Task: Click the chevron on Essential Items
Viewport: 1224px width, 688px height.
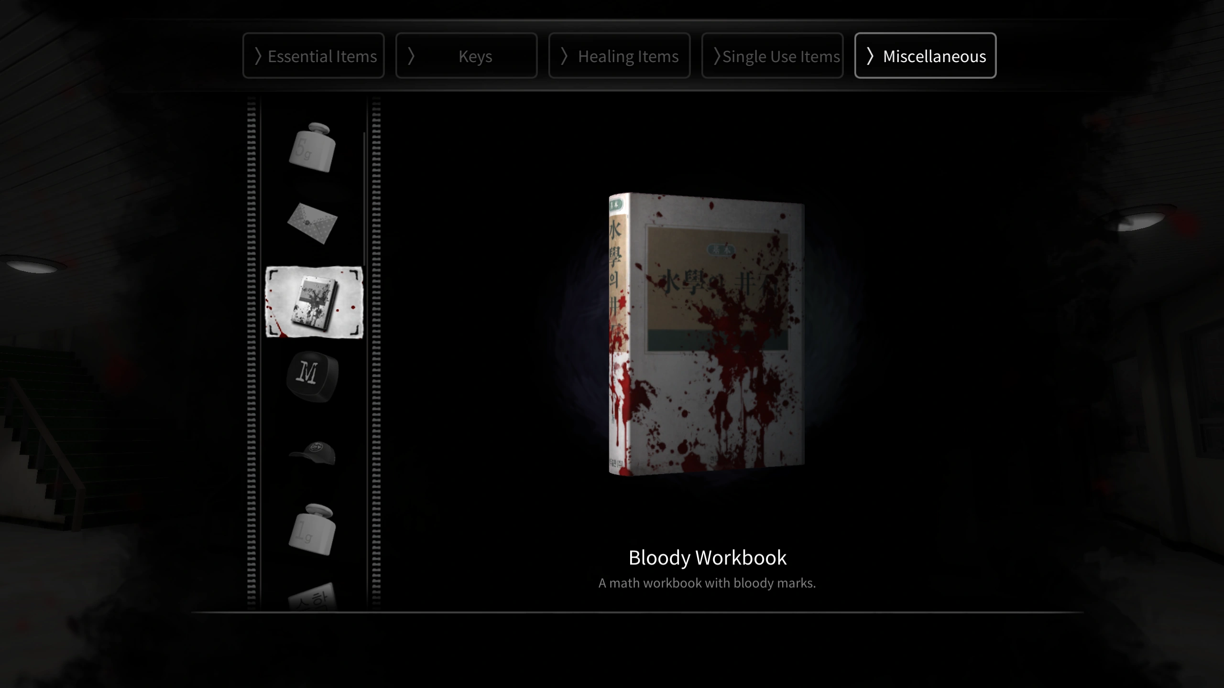Action: click(x=258, y=56)
